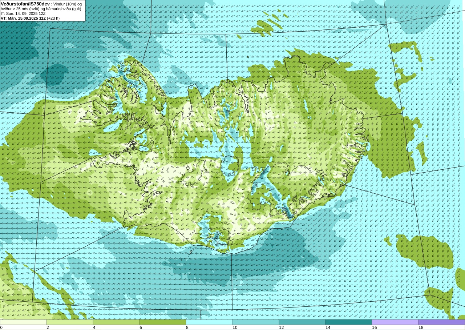Click the "Veðurstofan/IS750dev" title text

coord(25,4)
